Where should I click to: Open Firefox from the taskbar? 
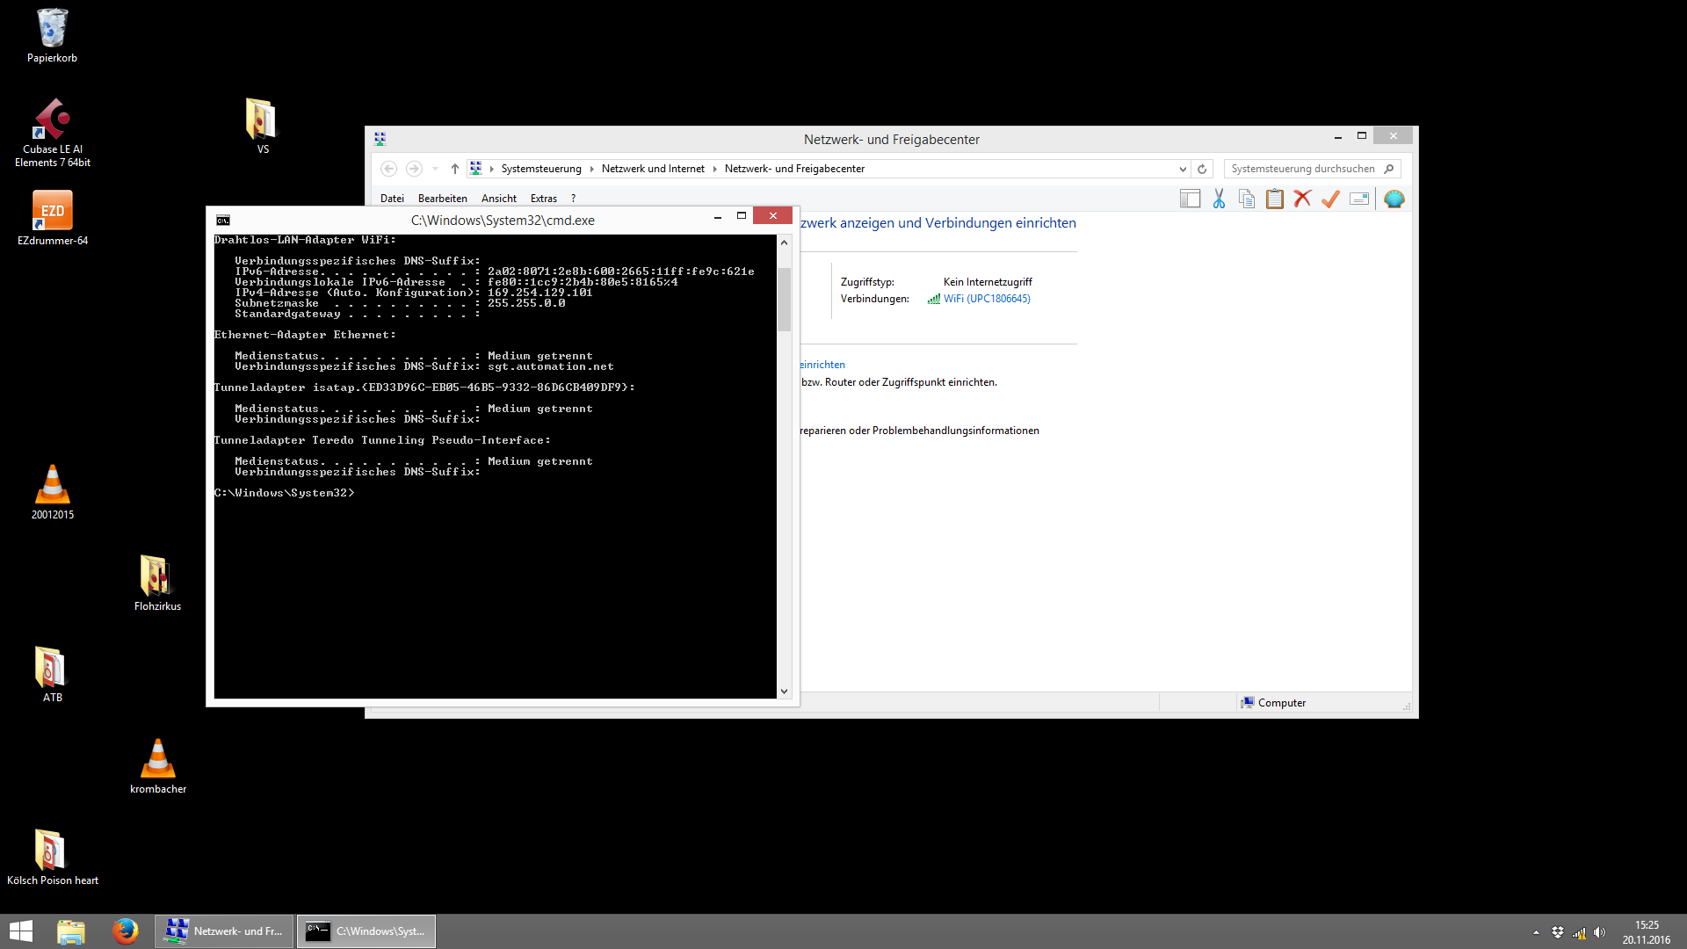[125, 931]
